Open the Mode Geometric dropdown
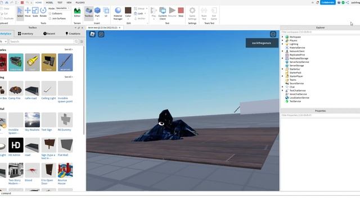360x202 pixels. coord(62,8)
